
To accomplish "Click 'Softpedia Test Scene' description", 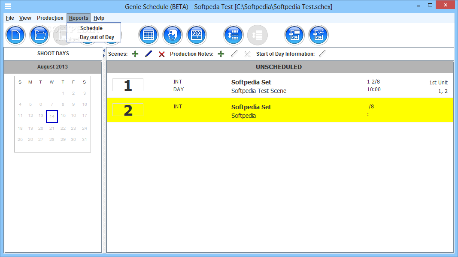I will pyautogui.click(x=259, y=91).
